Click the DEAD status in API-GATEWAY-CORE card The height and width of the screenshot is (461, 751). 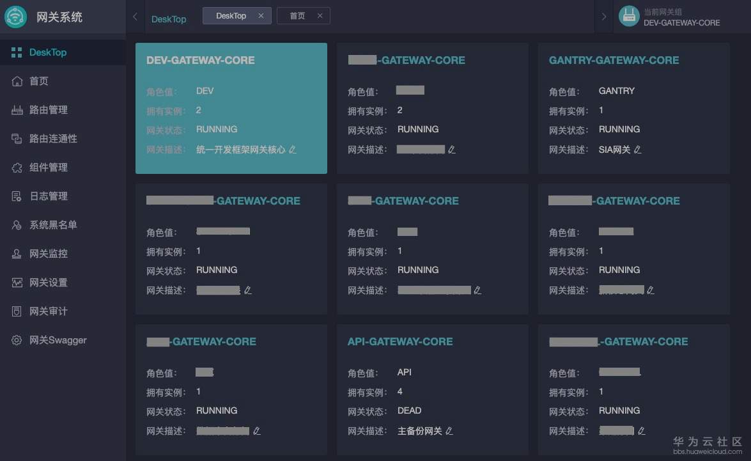(410, 410)
